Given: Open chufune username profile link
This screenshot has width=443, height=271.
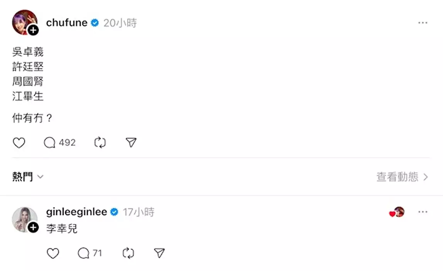Looking at the screenshot, I should coord(67,23).
